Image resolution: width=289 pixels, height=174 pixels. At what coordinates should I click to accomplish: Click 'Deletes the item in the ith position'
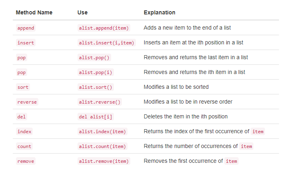point(185,117)
